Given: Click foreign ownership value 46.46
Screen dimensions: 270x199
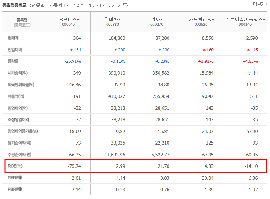Looking at the screenshot, I should [x=75, y=85].
